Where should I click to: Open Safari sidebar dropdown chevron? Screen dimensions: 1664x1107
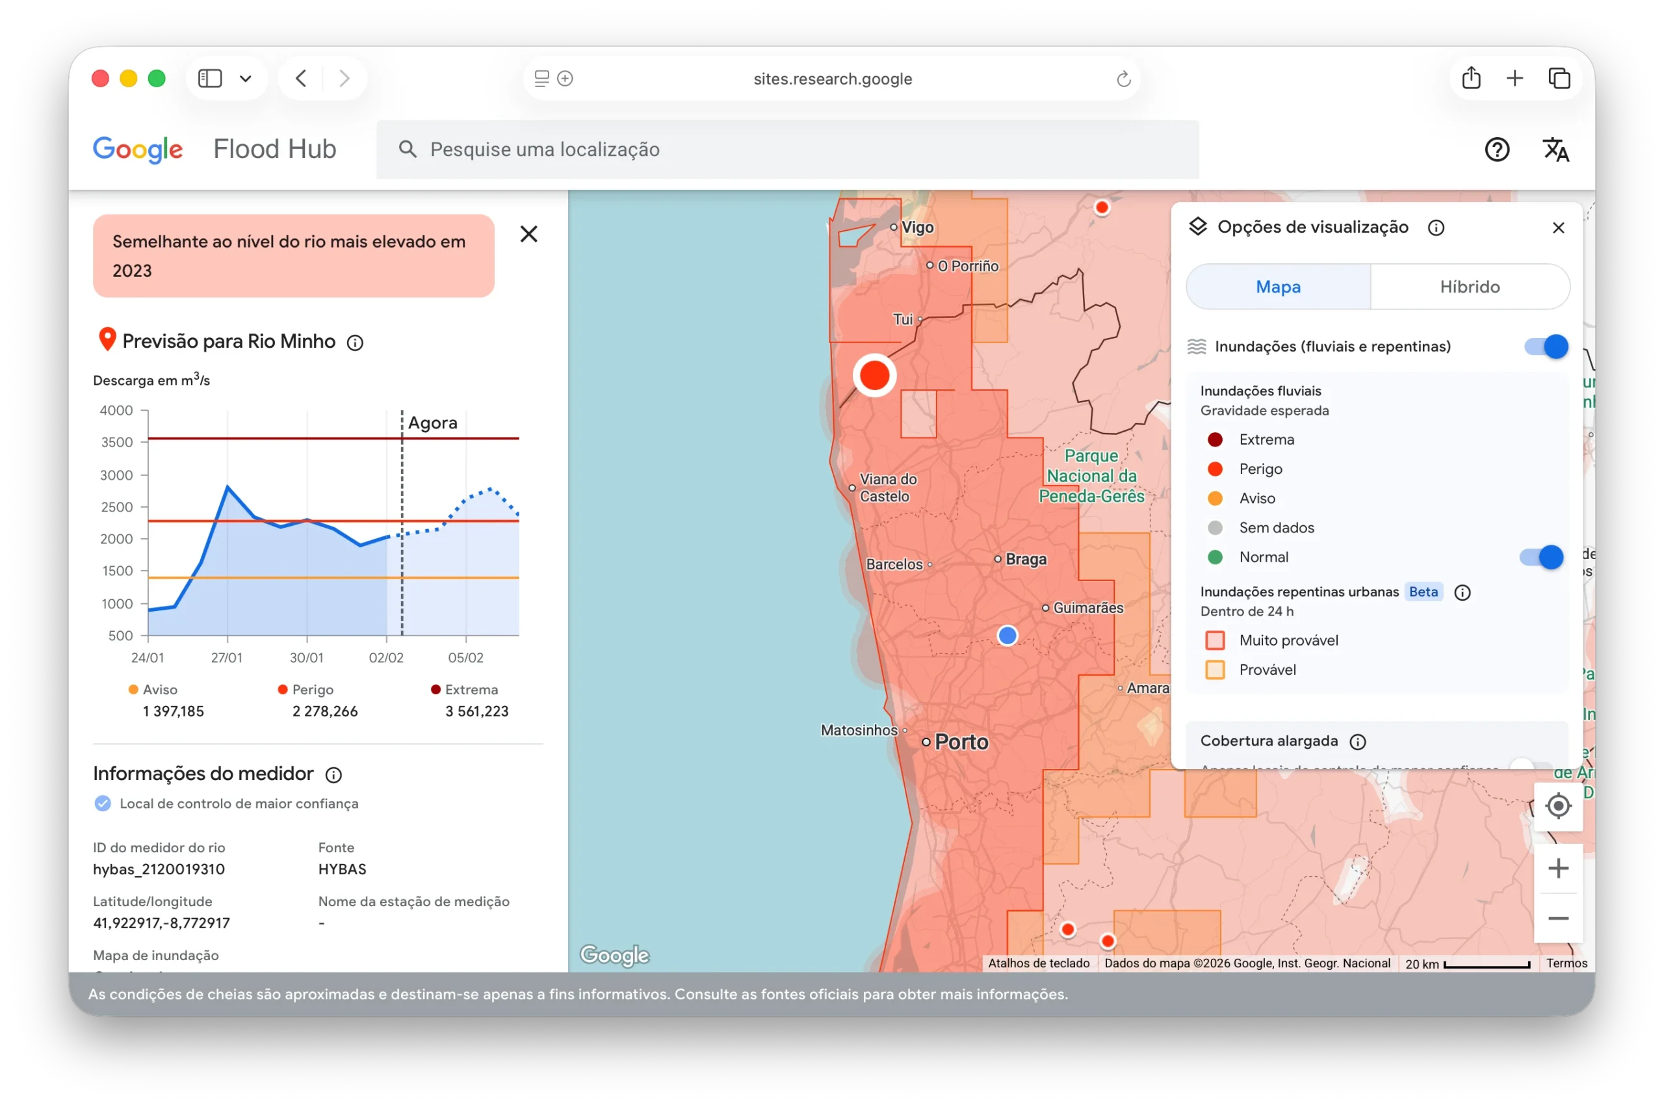pyautogui.click(x=245, y=79)
